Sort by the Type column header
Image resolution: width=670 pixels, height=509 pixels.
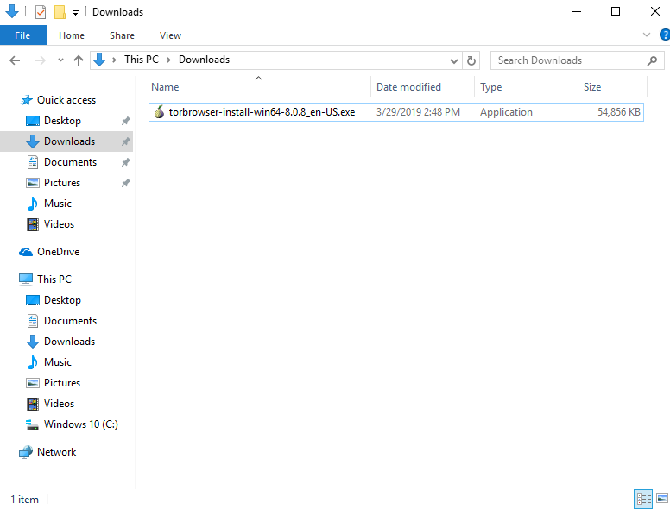coord(527,87)
